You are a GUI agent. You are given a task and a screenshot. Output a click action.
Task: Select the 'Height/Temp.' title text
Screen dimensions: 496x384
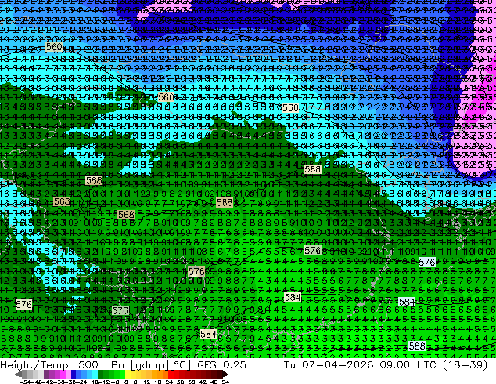[35, 365]
